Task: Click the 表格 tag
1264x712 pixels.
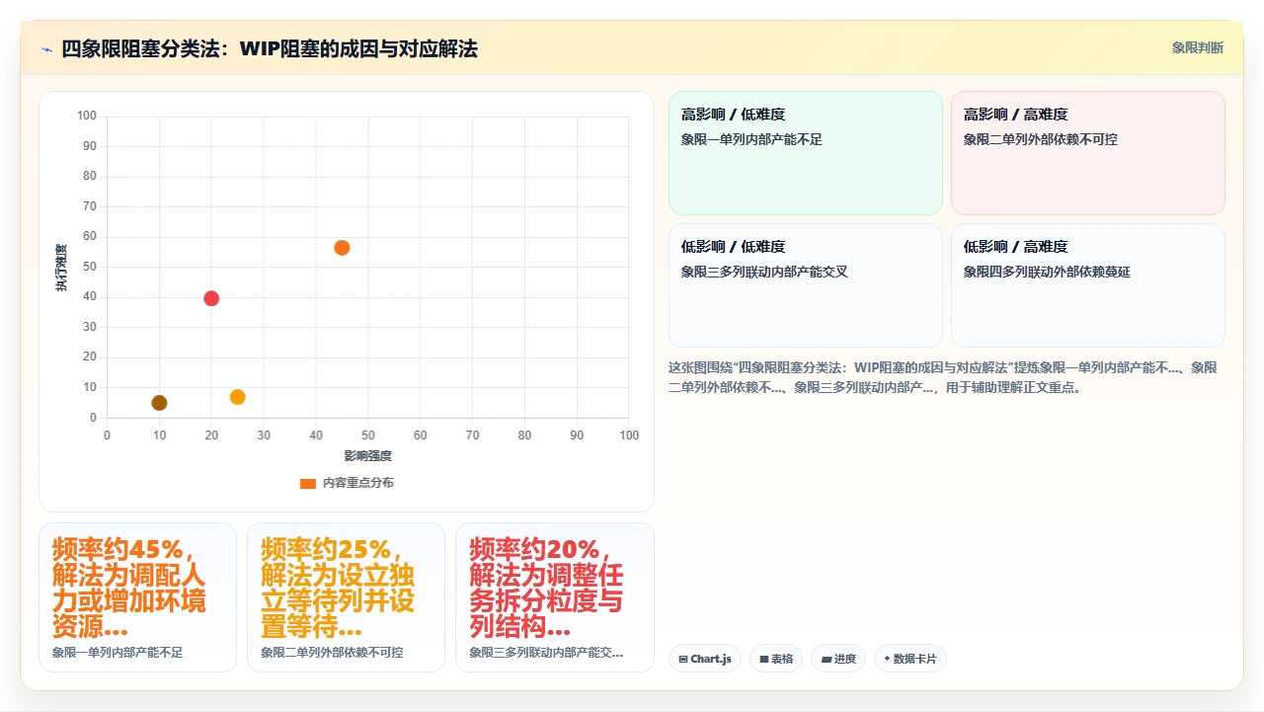Action: [776, 659]
